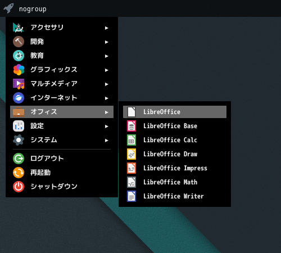Click the green LibreOffice Calc icon
The width and height of the screenshot is (281, 253).
132,140
